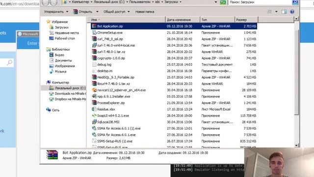Click address bar refresh icon
Viewport: 314px width, 177px height.
tap(223, 2)
